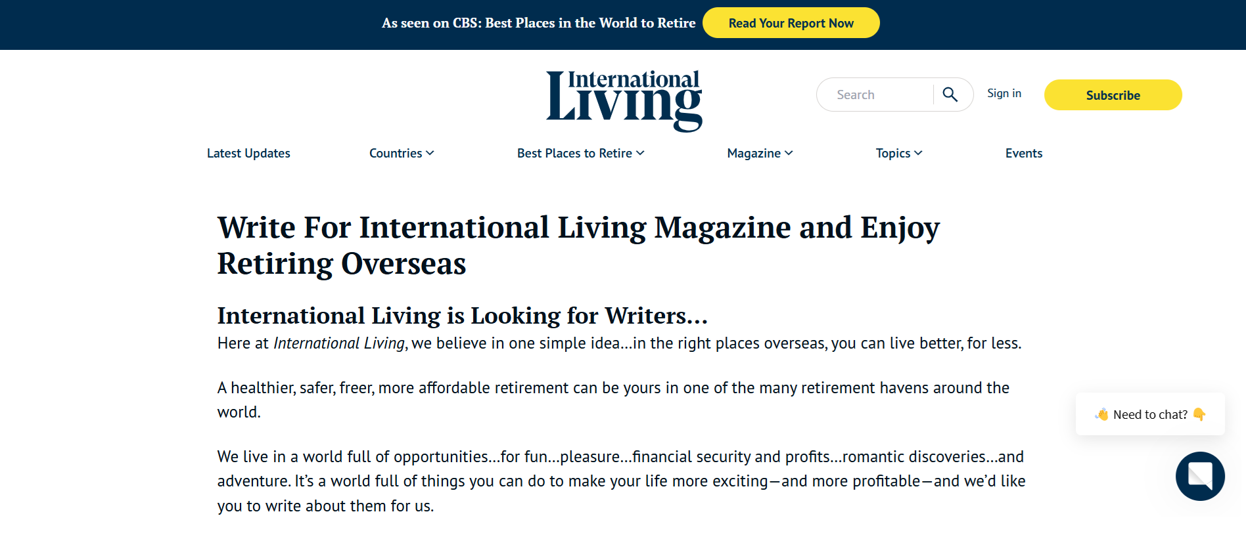The image size is (1246, 537).
Task: Expand the Best Places to Retire menu
Action: (580, 153)
